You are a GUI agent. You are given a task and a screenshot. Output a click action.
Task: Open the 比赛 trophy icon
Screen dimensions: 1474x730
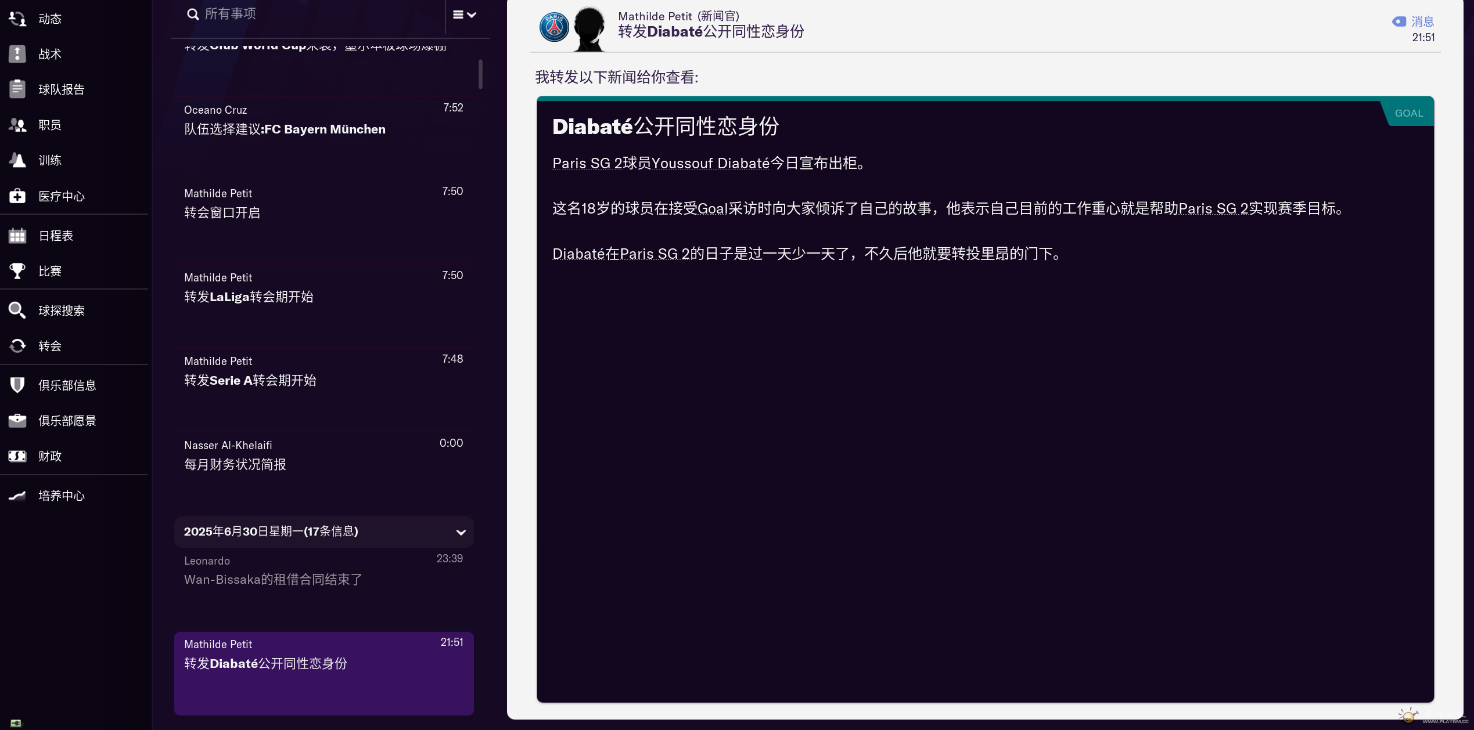(17, 271)
